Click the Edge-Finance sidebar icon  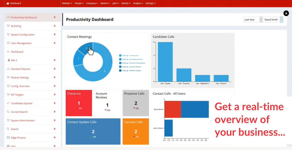pos(8,138)
